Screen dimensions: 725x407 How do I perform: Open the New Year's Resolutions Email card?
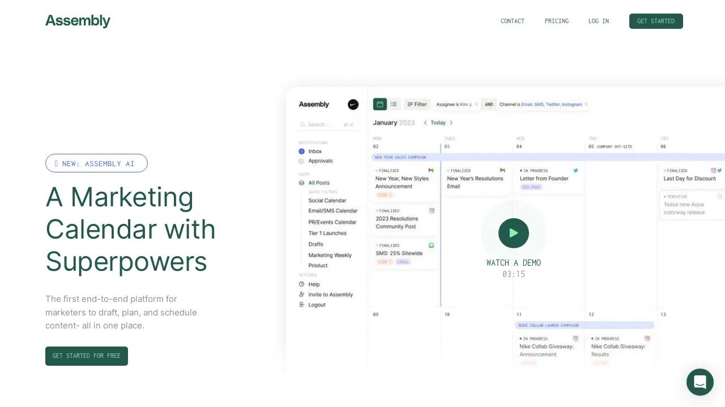pos(476,180)
